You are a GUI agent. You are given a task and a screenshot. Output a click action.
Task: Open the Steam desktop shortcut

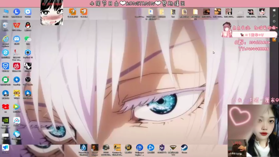click(x=184, y=148)
